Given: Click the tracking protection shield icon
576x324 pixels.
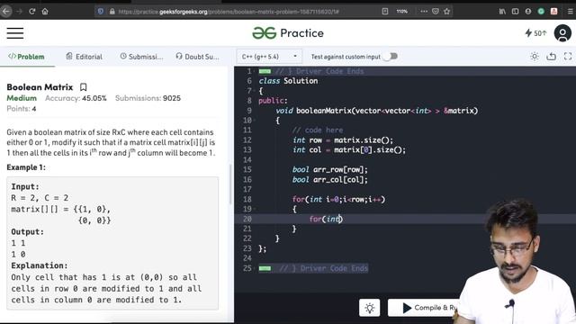Looking at the screenshot, I should click(x=101, y=12).
